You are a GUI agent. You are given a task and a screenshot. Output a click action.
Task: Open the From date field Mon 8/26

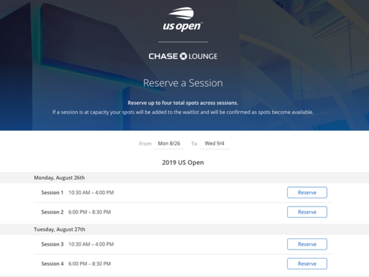pyautogui.click(x=169, y=144)
